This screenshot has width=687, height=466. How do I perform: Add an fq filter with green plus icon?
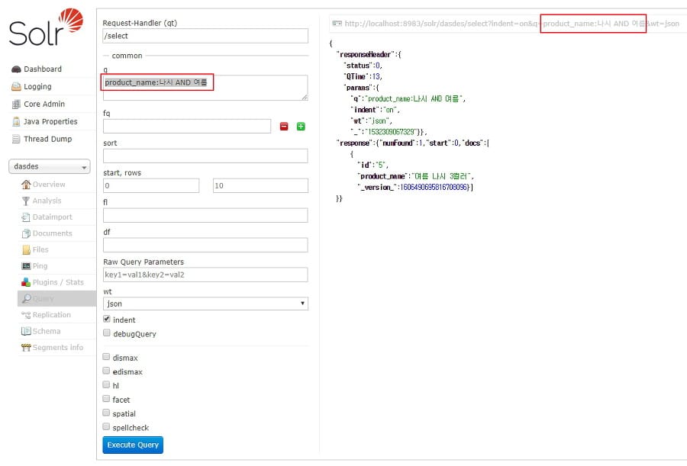(301, 127)
